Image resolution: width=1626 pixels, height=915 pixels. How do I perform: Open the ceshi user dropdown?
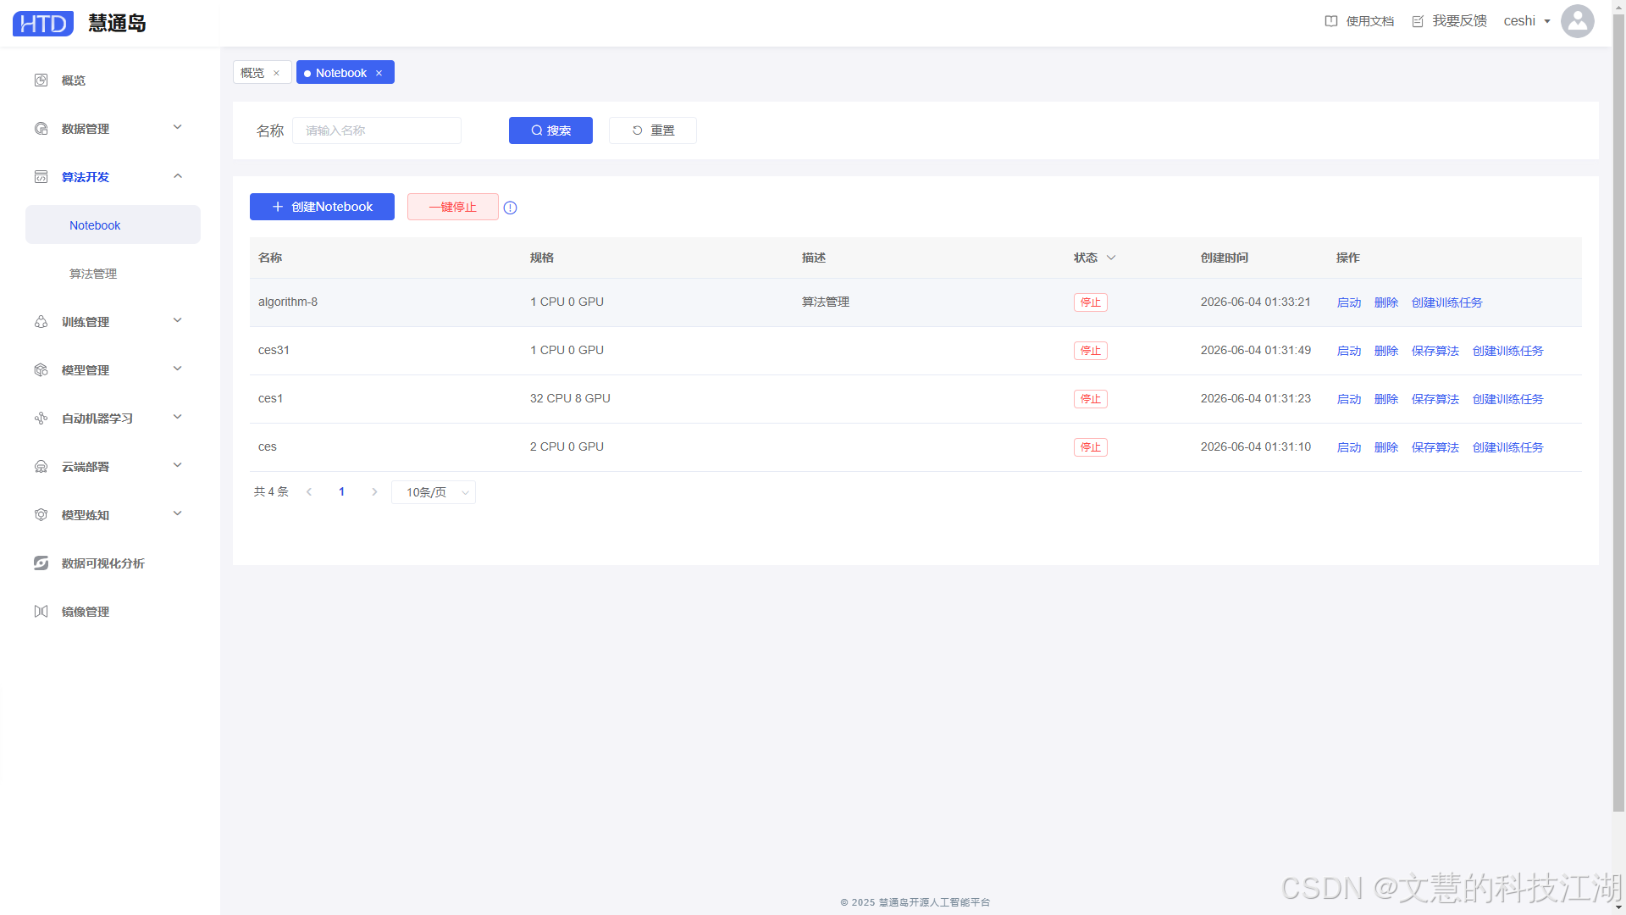click(x=1527, y=21)
